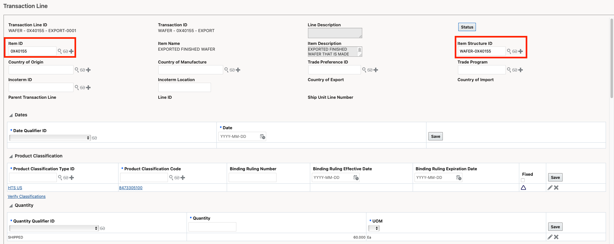Search Country of Origin magnifier icon

pyautogui.click(x=77, y=70)
